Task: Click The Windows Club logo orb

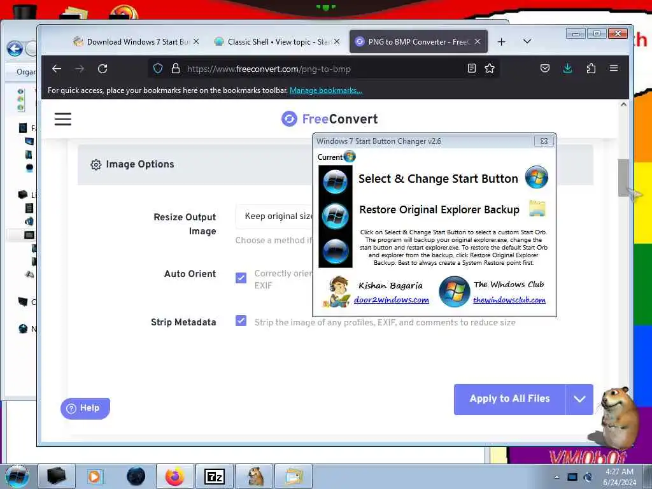Action: (454, 292)
